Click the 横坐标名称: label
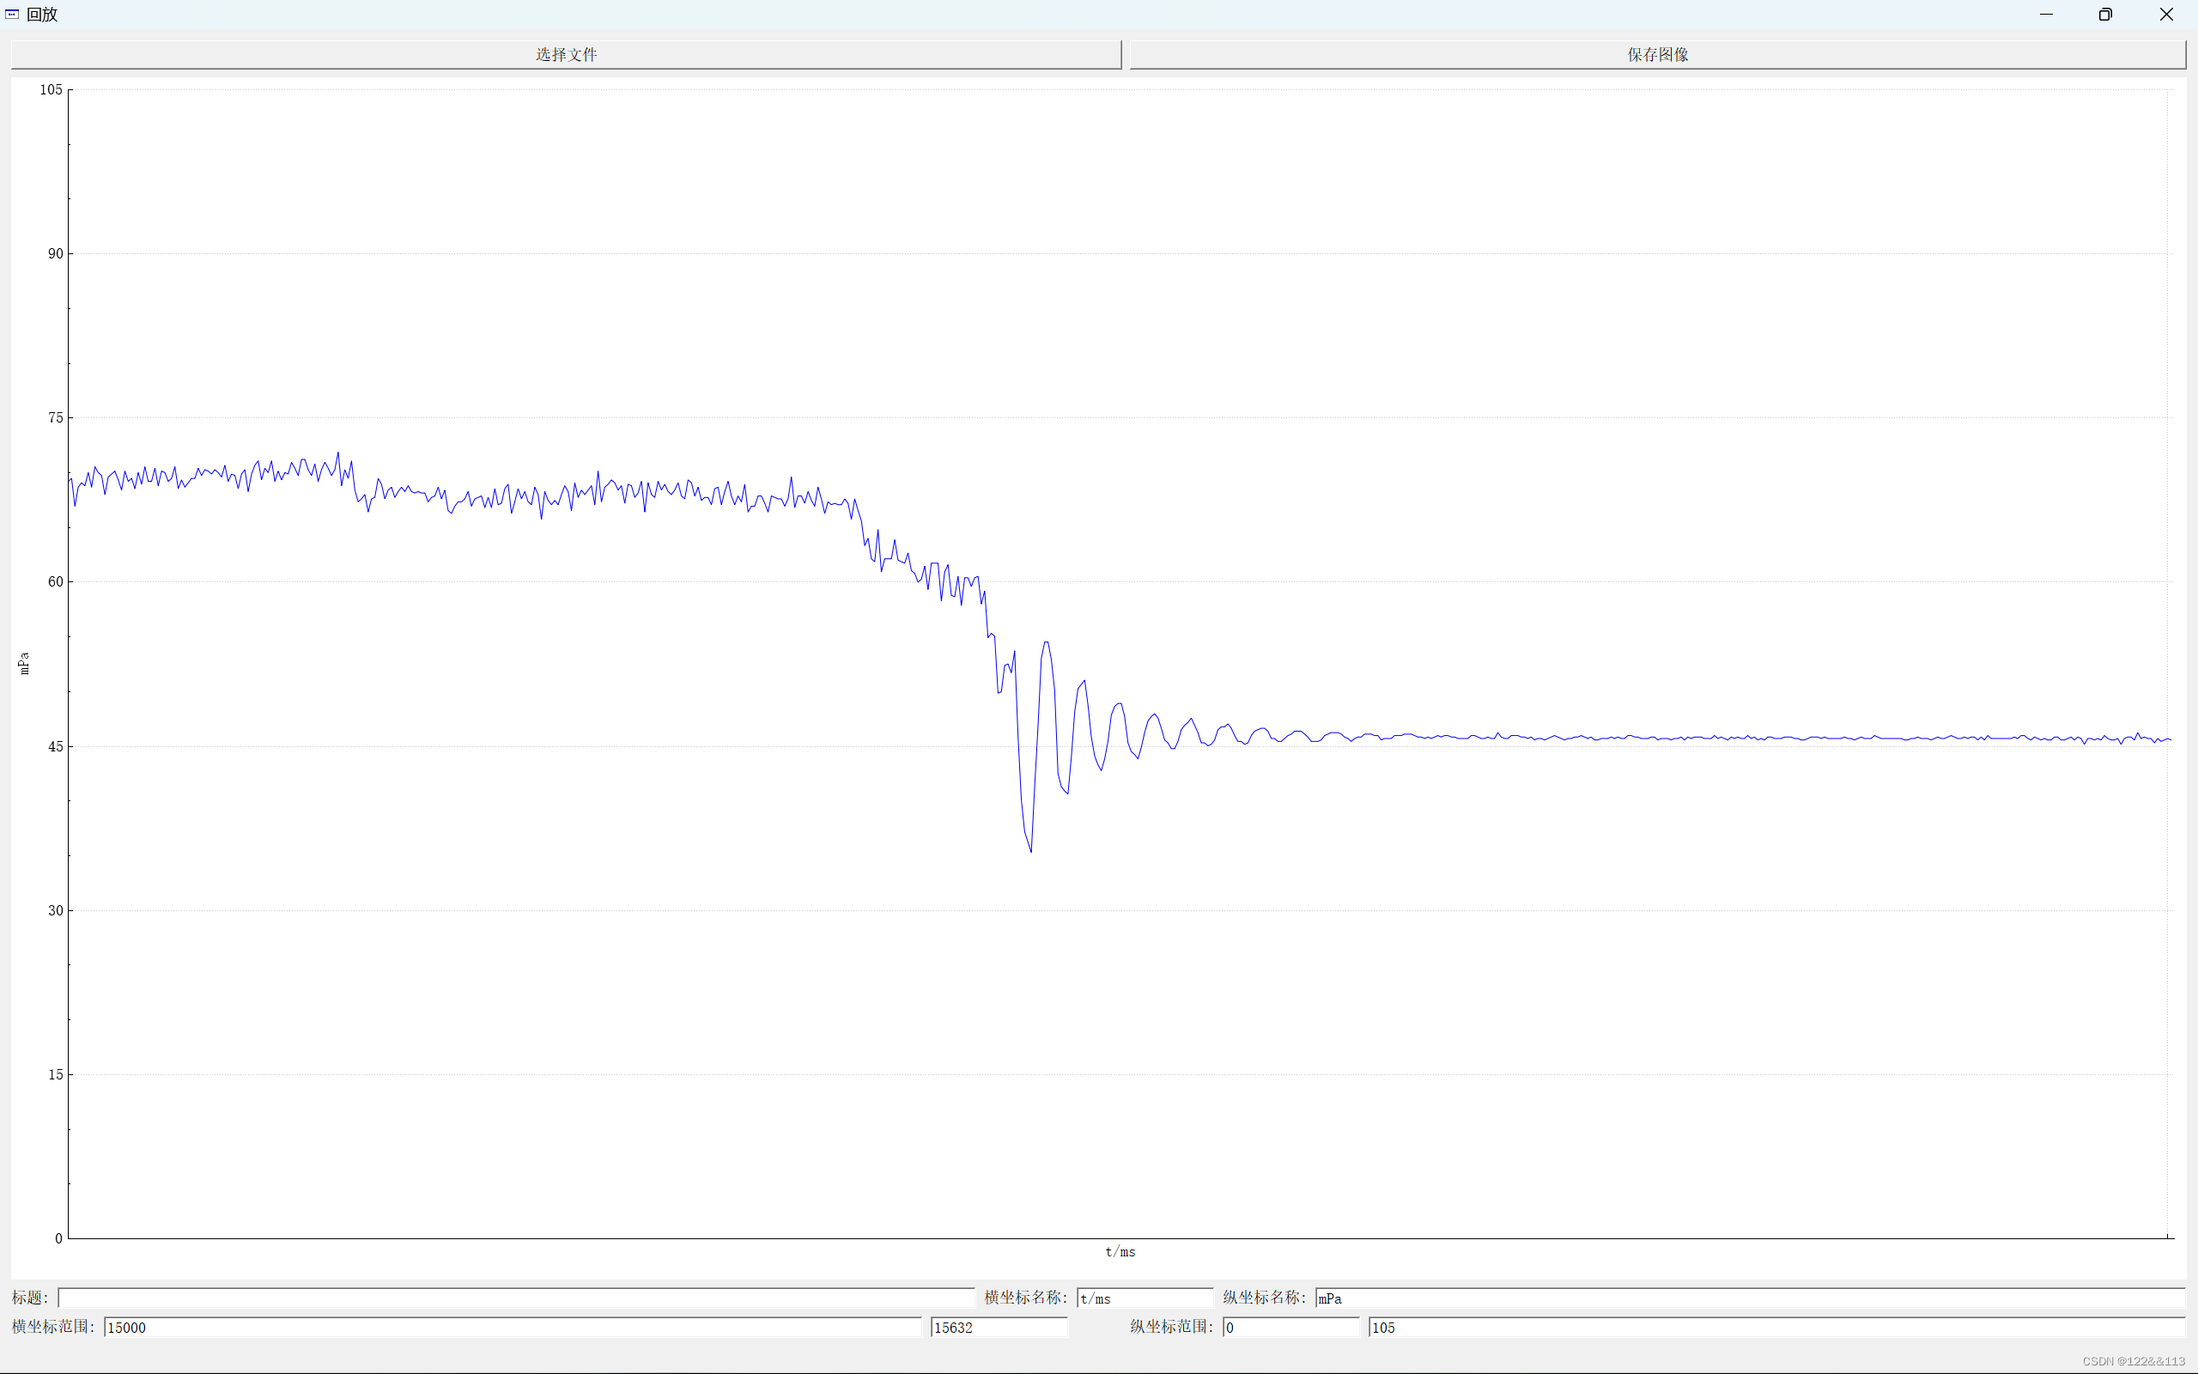The image size is (2198, 1374). (x=1026, y=1298)
